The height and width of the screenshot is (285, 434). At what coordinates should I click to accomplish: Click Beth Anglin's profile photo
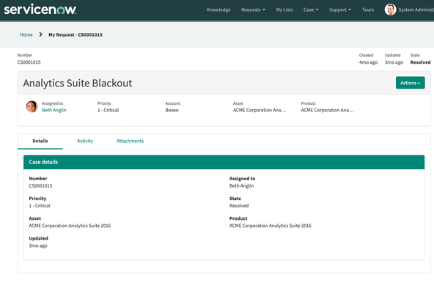pos(32,106)
